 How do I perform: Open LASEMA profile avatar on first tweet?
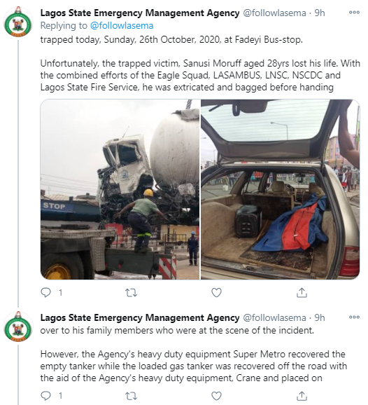coord(18,22)
